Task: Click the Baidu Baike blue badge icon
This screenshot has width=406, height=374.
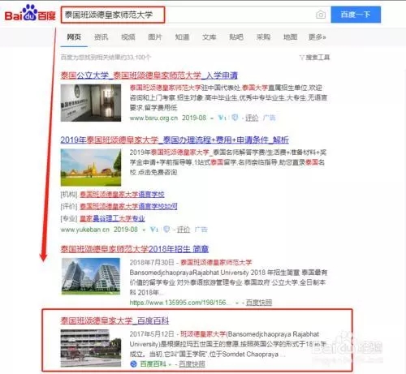Action: click(133, 364)
